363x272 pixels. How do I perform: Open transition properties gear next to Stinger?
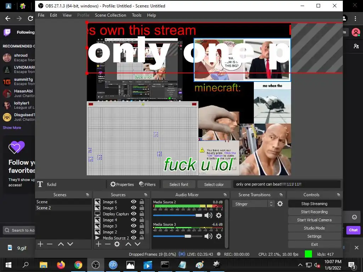(x=280, y=204)
